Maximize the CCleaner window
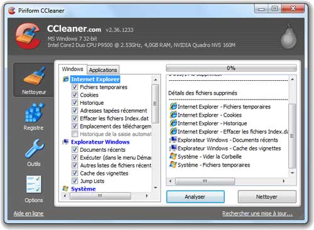 point(274,8)
